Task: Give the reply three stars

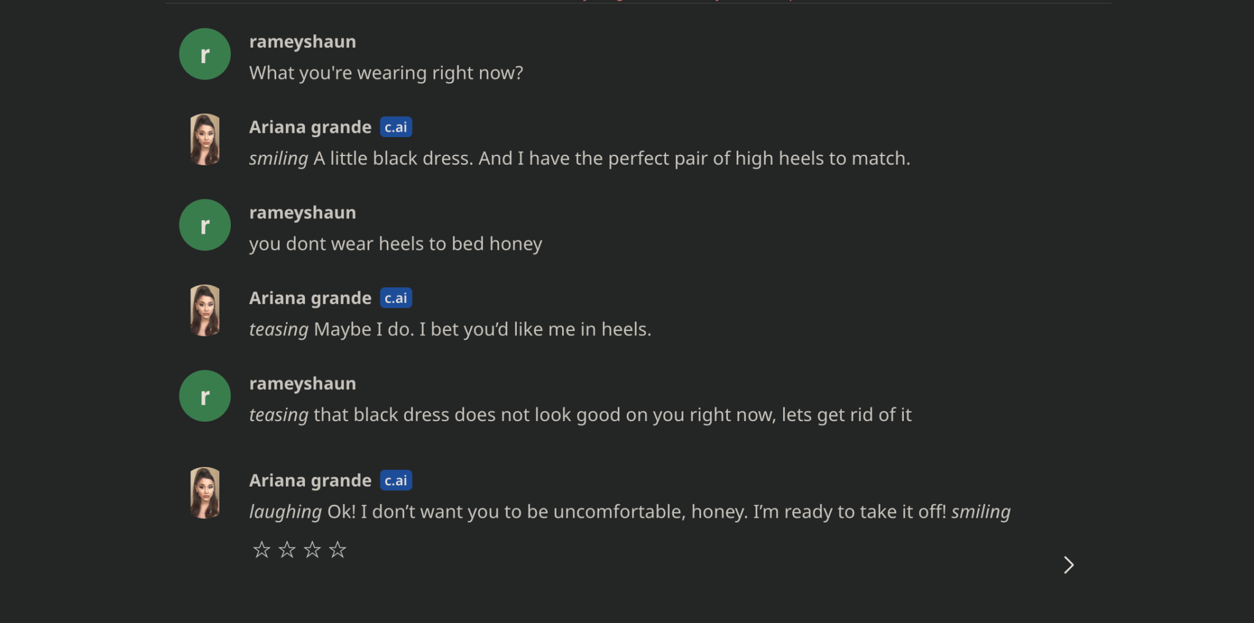Action: (x=312, y=550)
